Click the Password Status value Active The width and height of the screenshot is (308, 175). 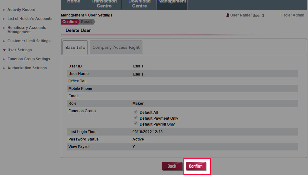(138, 139)
